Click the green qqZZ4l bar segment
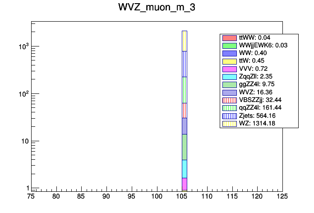Viewport: 314px width, 213px height. pos(184,89)
